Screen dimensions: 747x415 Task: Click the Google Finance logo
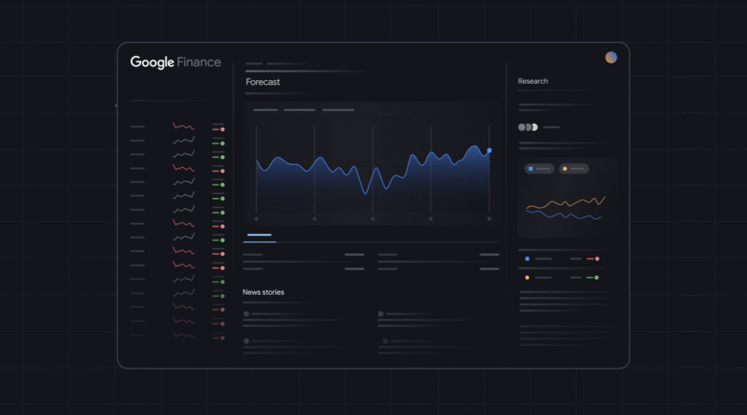point(176,62)
